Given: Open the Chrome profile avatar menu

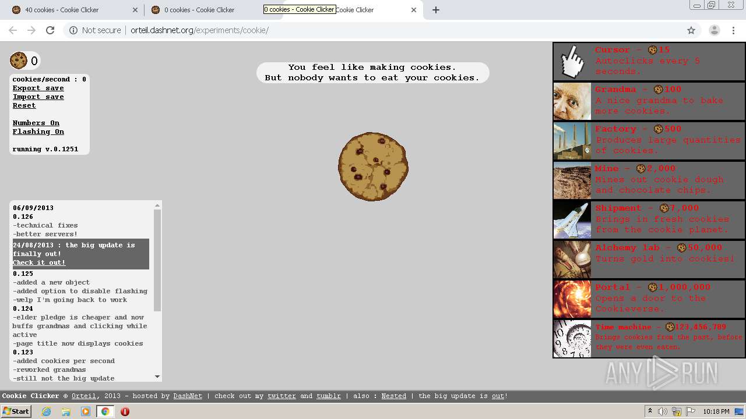Looking at the screenshot, I should coord(715,30).
